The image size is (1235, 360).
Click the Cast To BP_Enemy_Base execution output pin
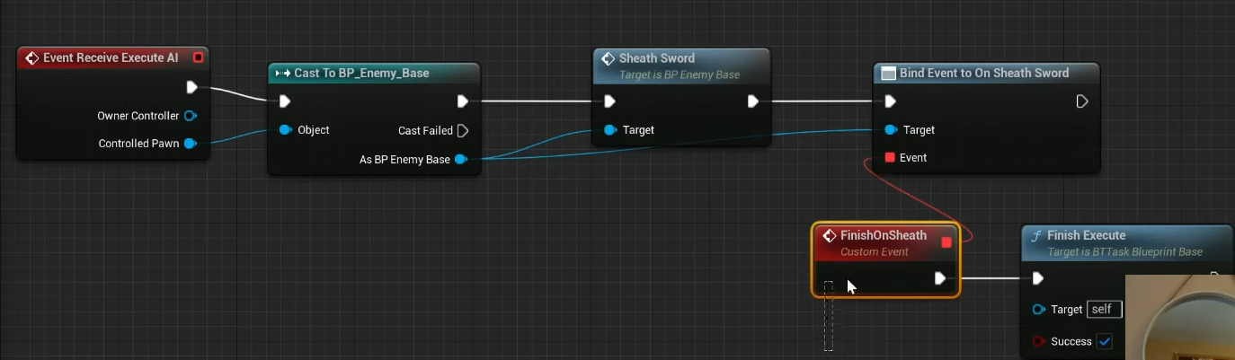pos(462,101)
